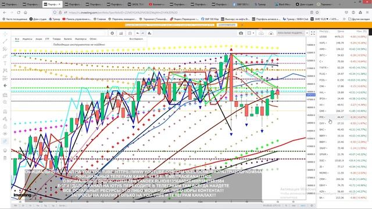The width and height of the screenshot is (372, 209).
Task: Select the 'Валюта' filter tab
Action: 68,39
